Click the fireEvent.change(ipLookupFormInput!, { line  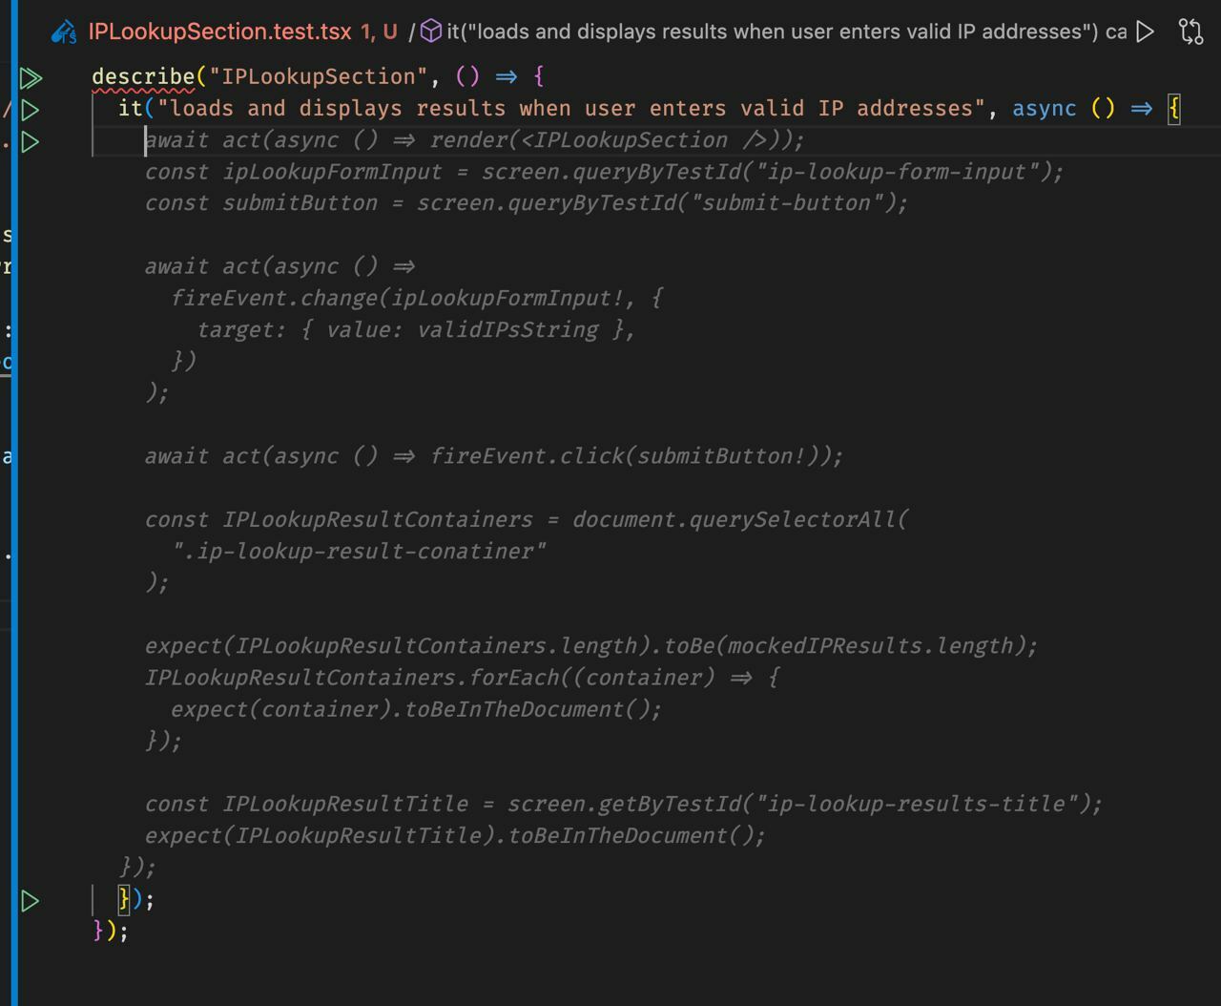pos(417,298)
